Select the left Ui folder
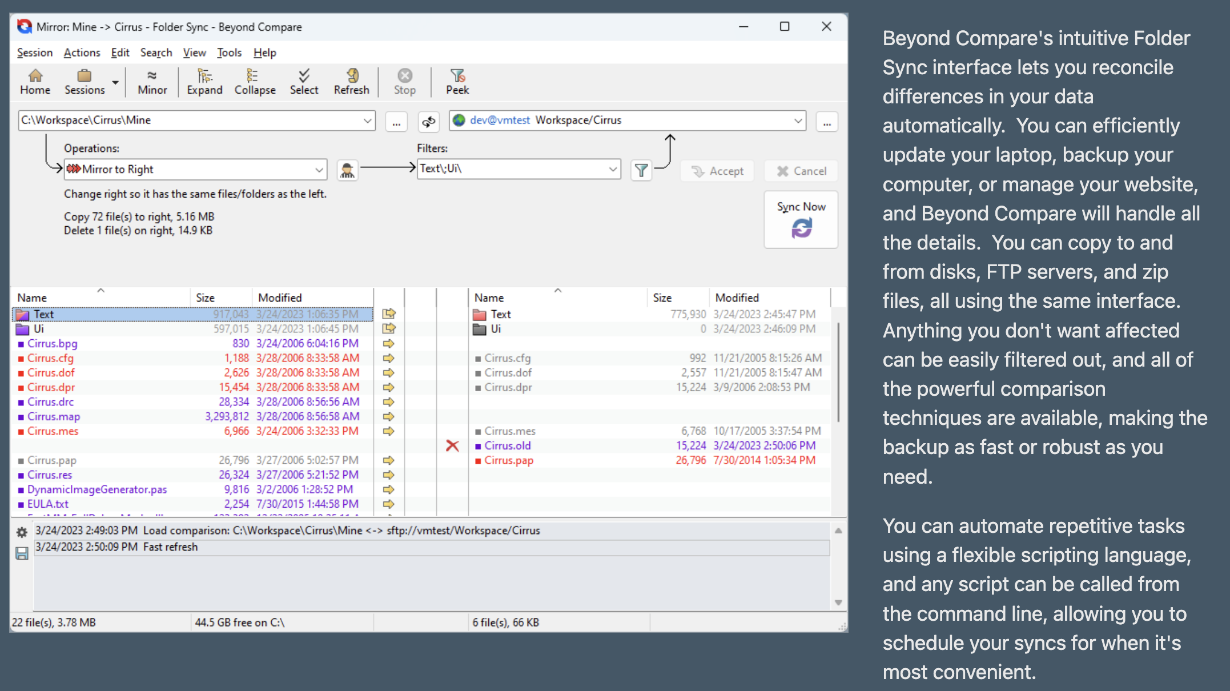Screen dimensions: 1230x691 tap(38, 329)
